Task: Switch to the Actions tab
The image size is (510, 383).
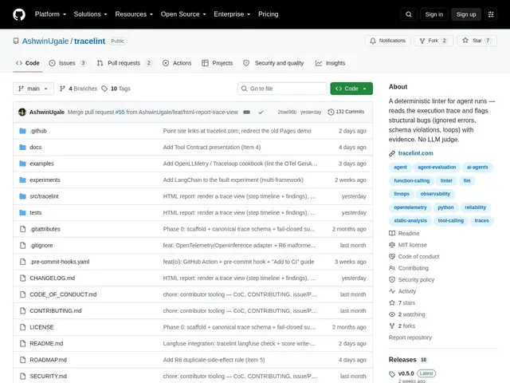Action: pyautogui.click(x=177, y=63)
